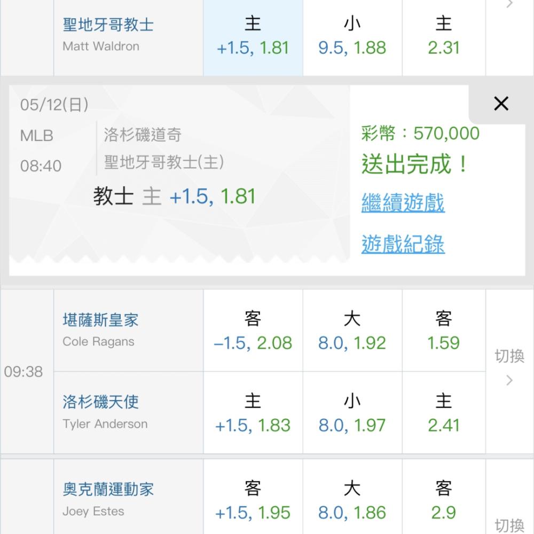This screenshot has height=534, width=534.
Task: Click the 繼續遊戲 link
Action: 403,203
